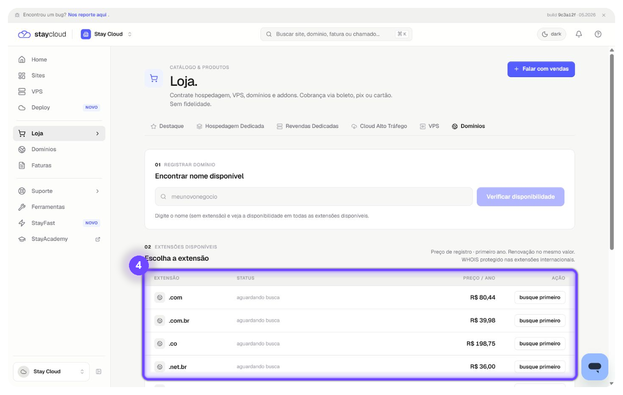
Task: Click 'busque primeiro' for .co
Action: pyautogui.click(x=540, y=344)
